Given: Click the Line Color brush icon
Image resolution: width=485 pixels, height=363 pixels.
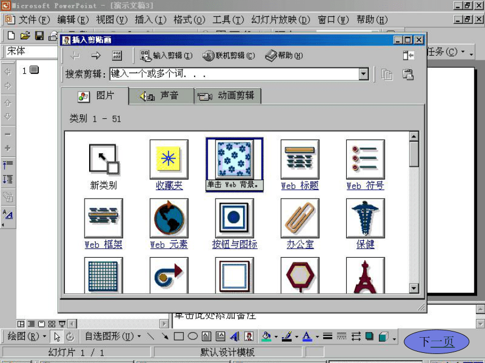Looking at the screenshot, I should tap(286, 336).
